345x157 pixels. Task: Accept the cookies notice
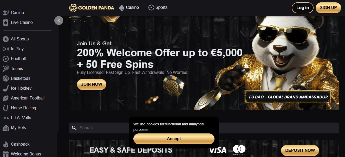pos(174,139)
